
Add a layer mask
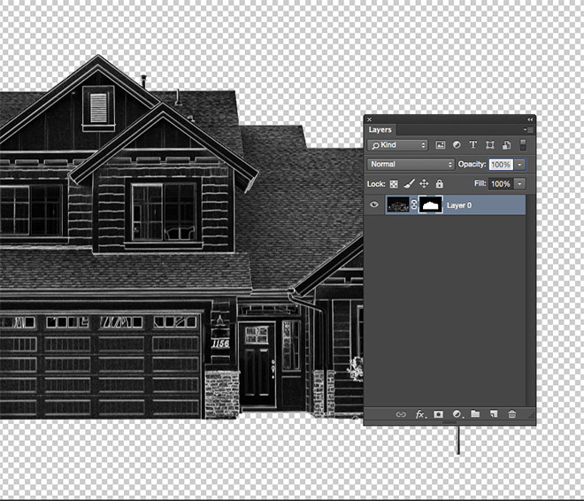[x=439, y=414]
